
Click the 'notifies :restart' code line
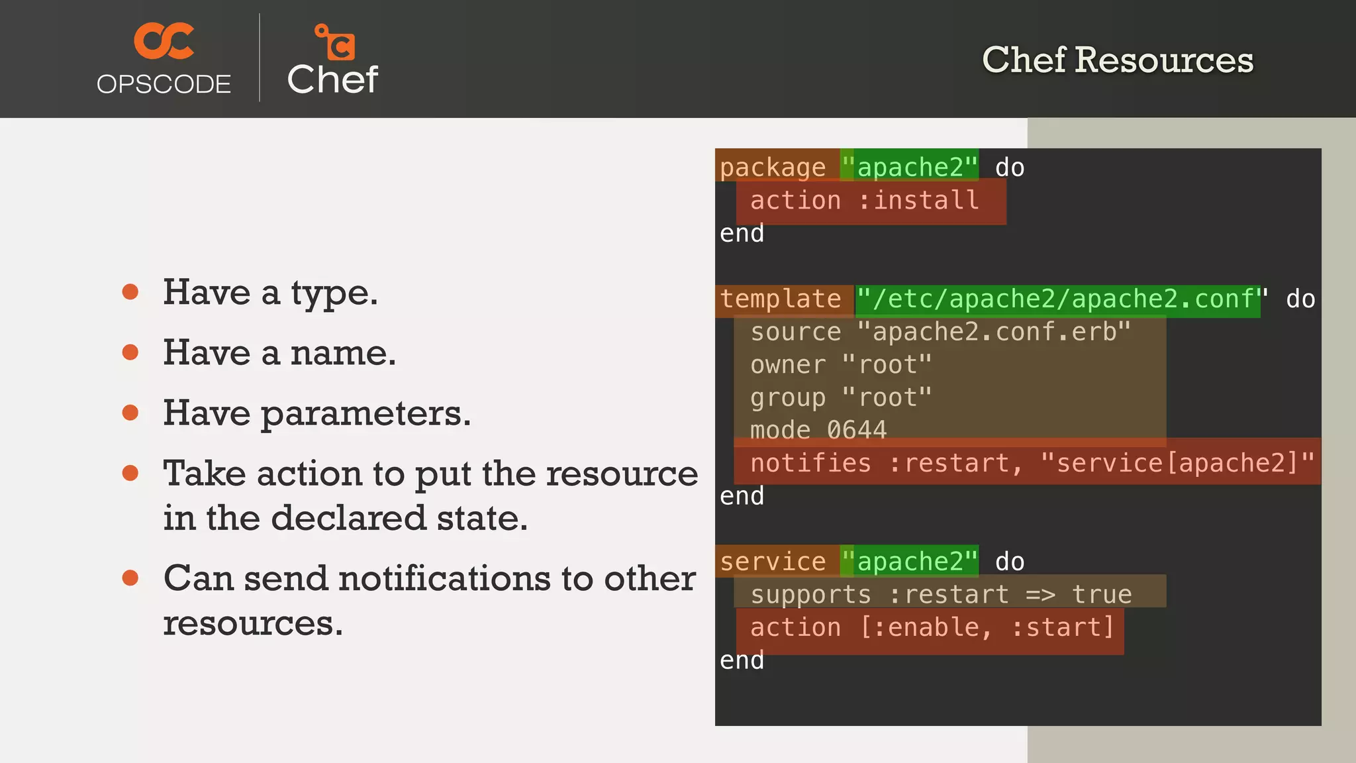1032,463
